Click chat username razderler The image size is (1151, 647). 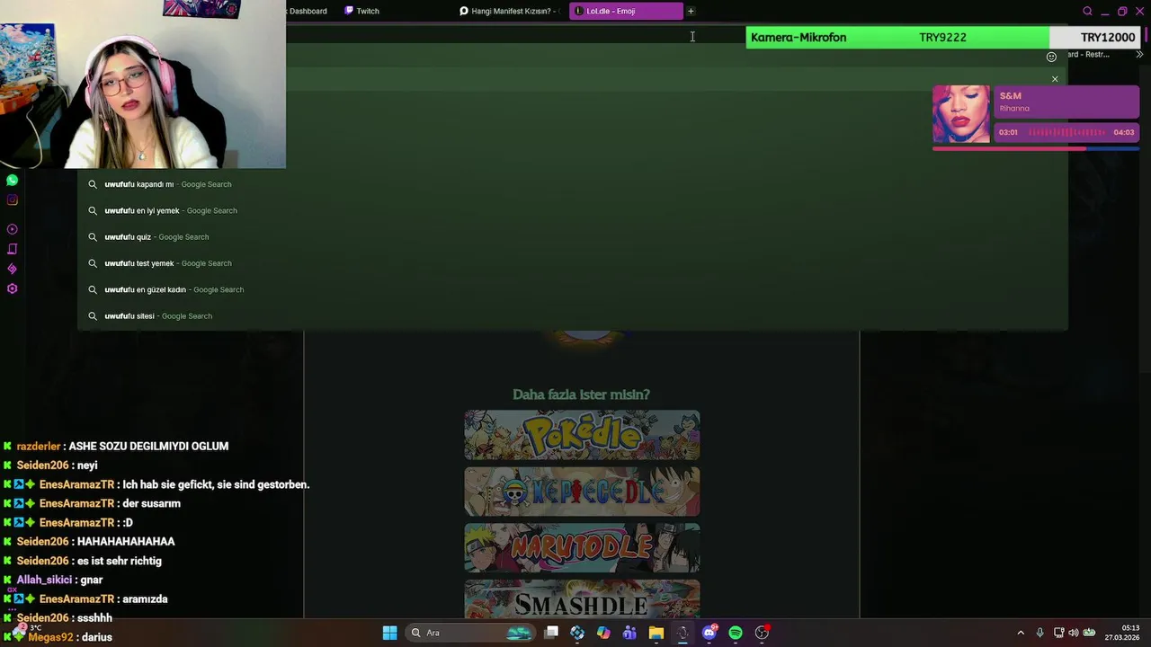(x=39, y=447)
